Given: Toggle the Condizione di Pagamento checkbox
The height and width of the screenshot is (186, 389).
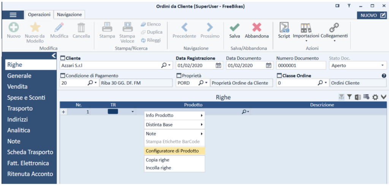Looking at the screenshot, I should click(x=63, y=76).
